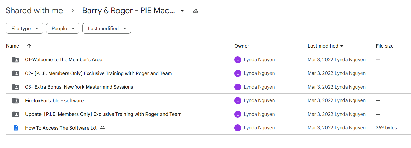Expand the Barry & Roger folder name dropdown arrow
411x148 pixels.
click(x=182, y=11)
